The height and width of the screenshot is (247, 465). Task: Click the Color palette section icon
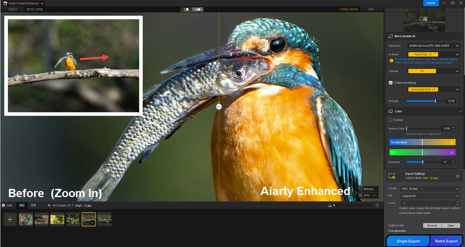coord(390,111)
